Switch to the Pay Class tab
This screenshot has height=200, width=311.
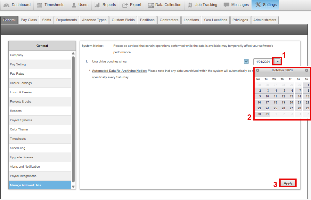pyautogui.click(x=29, y=20)
